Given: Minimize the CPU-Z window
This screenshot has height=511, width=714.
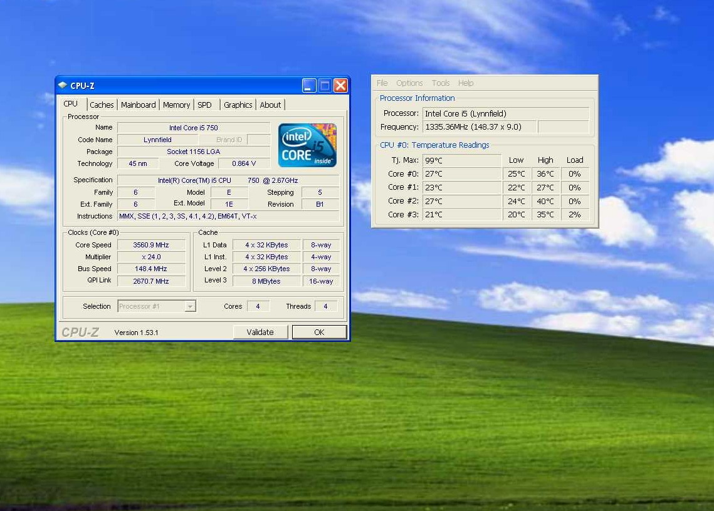Looking at the screenshot, I should [309, 85].
